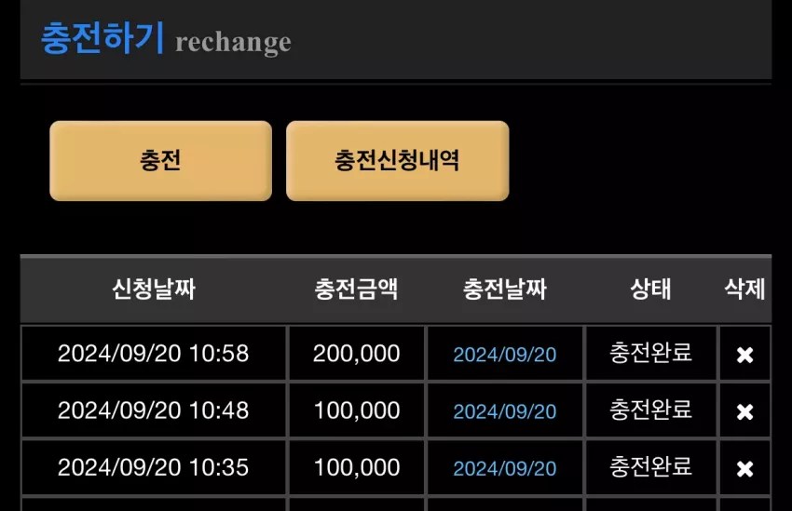The height and width of the screenshot is (511, 792).
Task: Click 충전완료 status in first row
Action: 650,352
